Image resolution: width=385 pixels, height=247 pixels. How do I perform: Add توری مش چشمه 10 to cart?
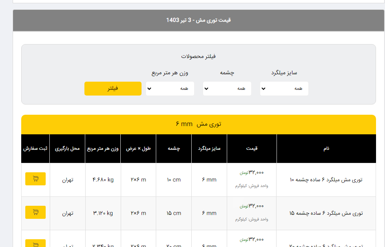pos(35,179)
